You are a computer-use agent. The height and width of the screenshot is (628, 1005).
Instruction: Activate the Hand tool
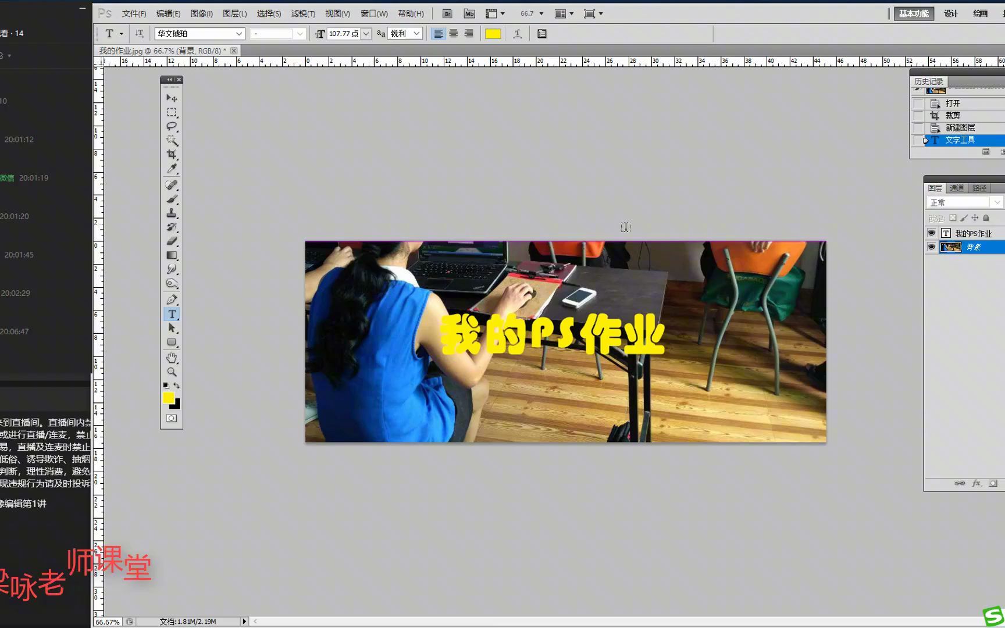[x=172, y=358]
